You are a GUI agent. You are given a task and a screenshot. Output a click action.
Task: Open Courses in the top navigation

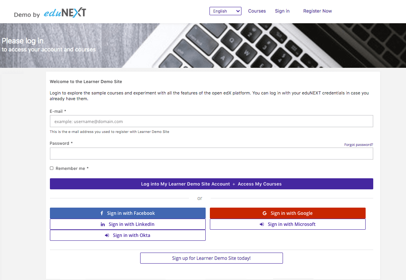click(x=257, y=11)
